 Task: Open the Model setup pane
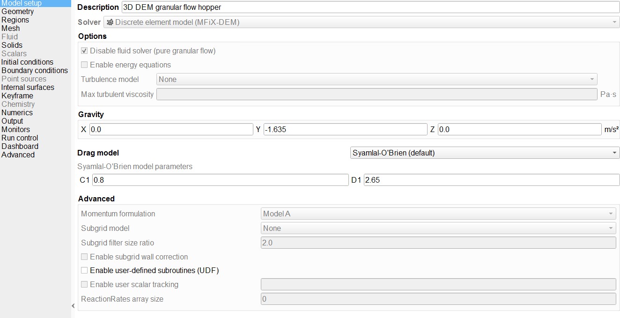pyautogui.click(x=35, y=3)
